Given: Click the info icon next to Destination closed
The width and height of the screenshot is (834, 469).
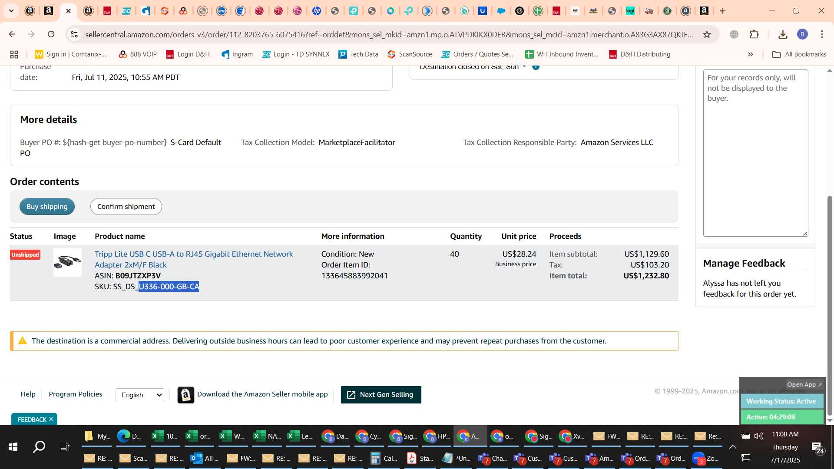Looking at the screenshot, I should point(536,66).
